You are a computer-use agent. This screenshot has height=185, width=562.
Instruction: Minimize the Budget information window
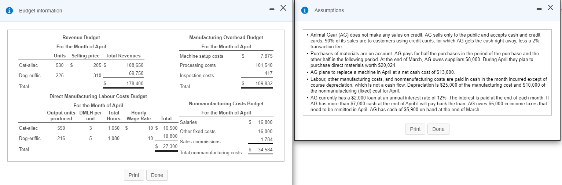(x=272, y=9)
